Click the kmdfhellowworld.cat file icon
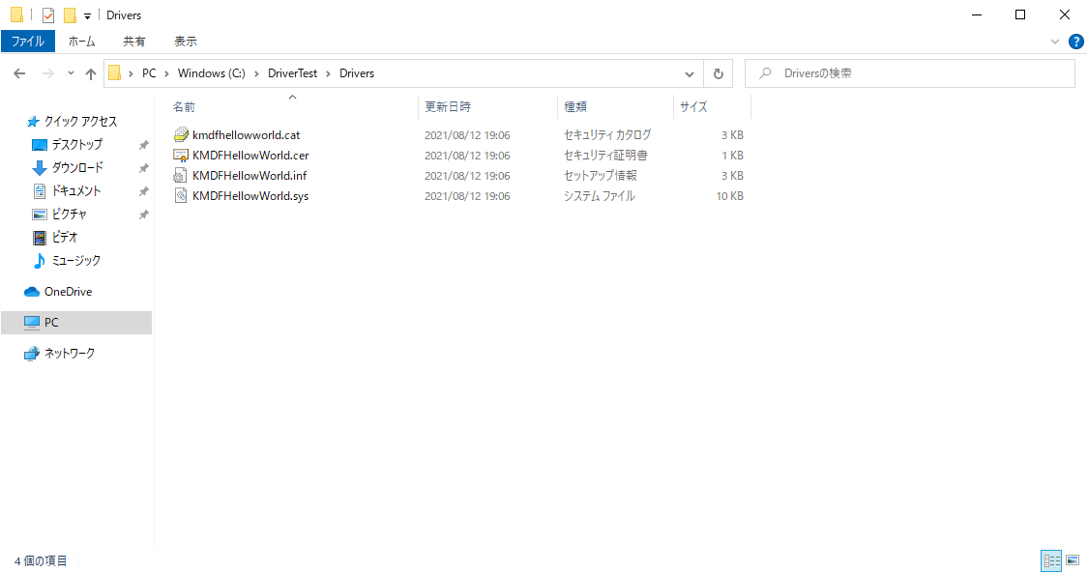Viewport: 1088px width, 573px height. [x=181, y=135]
